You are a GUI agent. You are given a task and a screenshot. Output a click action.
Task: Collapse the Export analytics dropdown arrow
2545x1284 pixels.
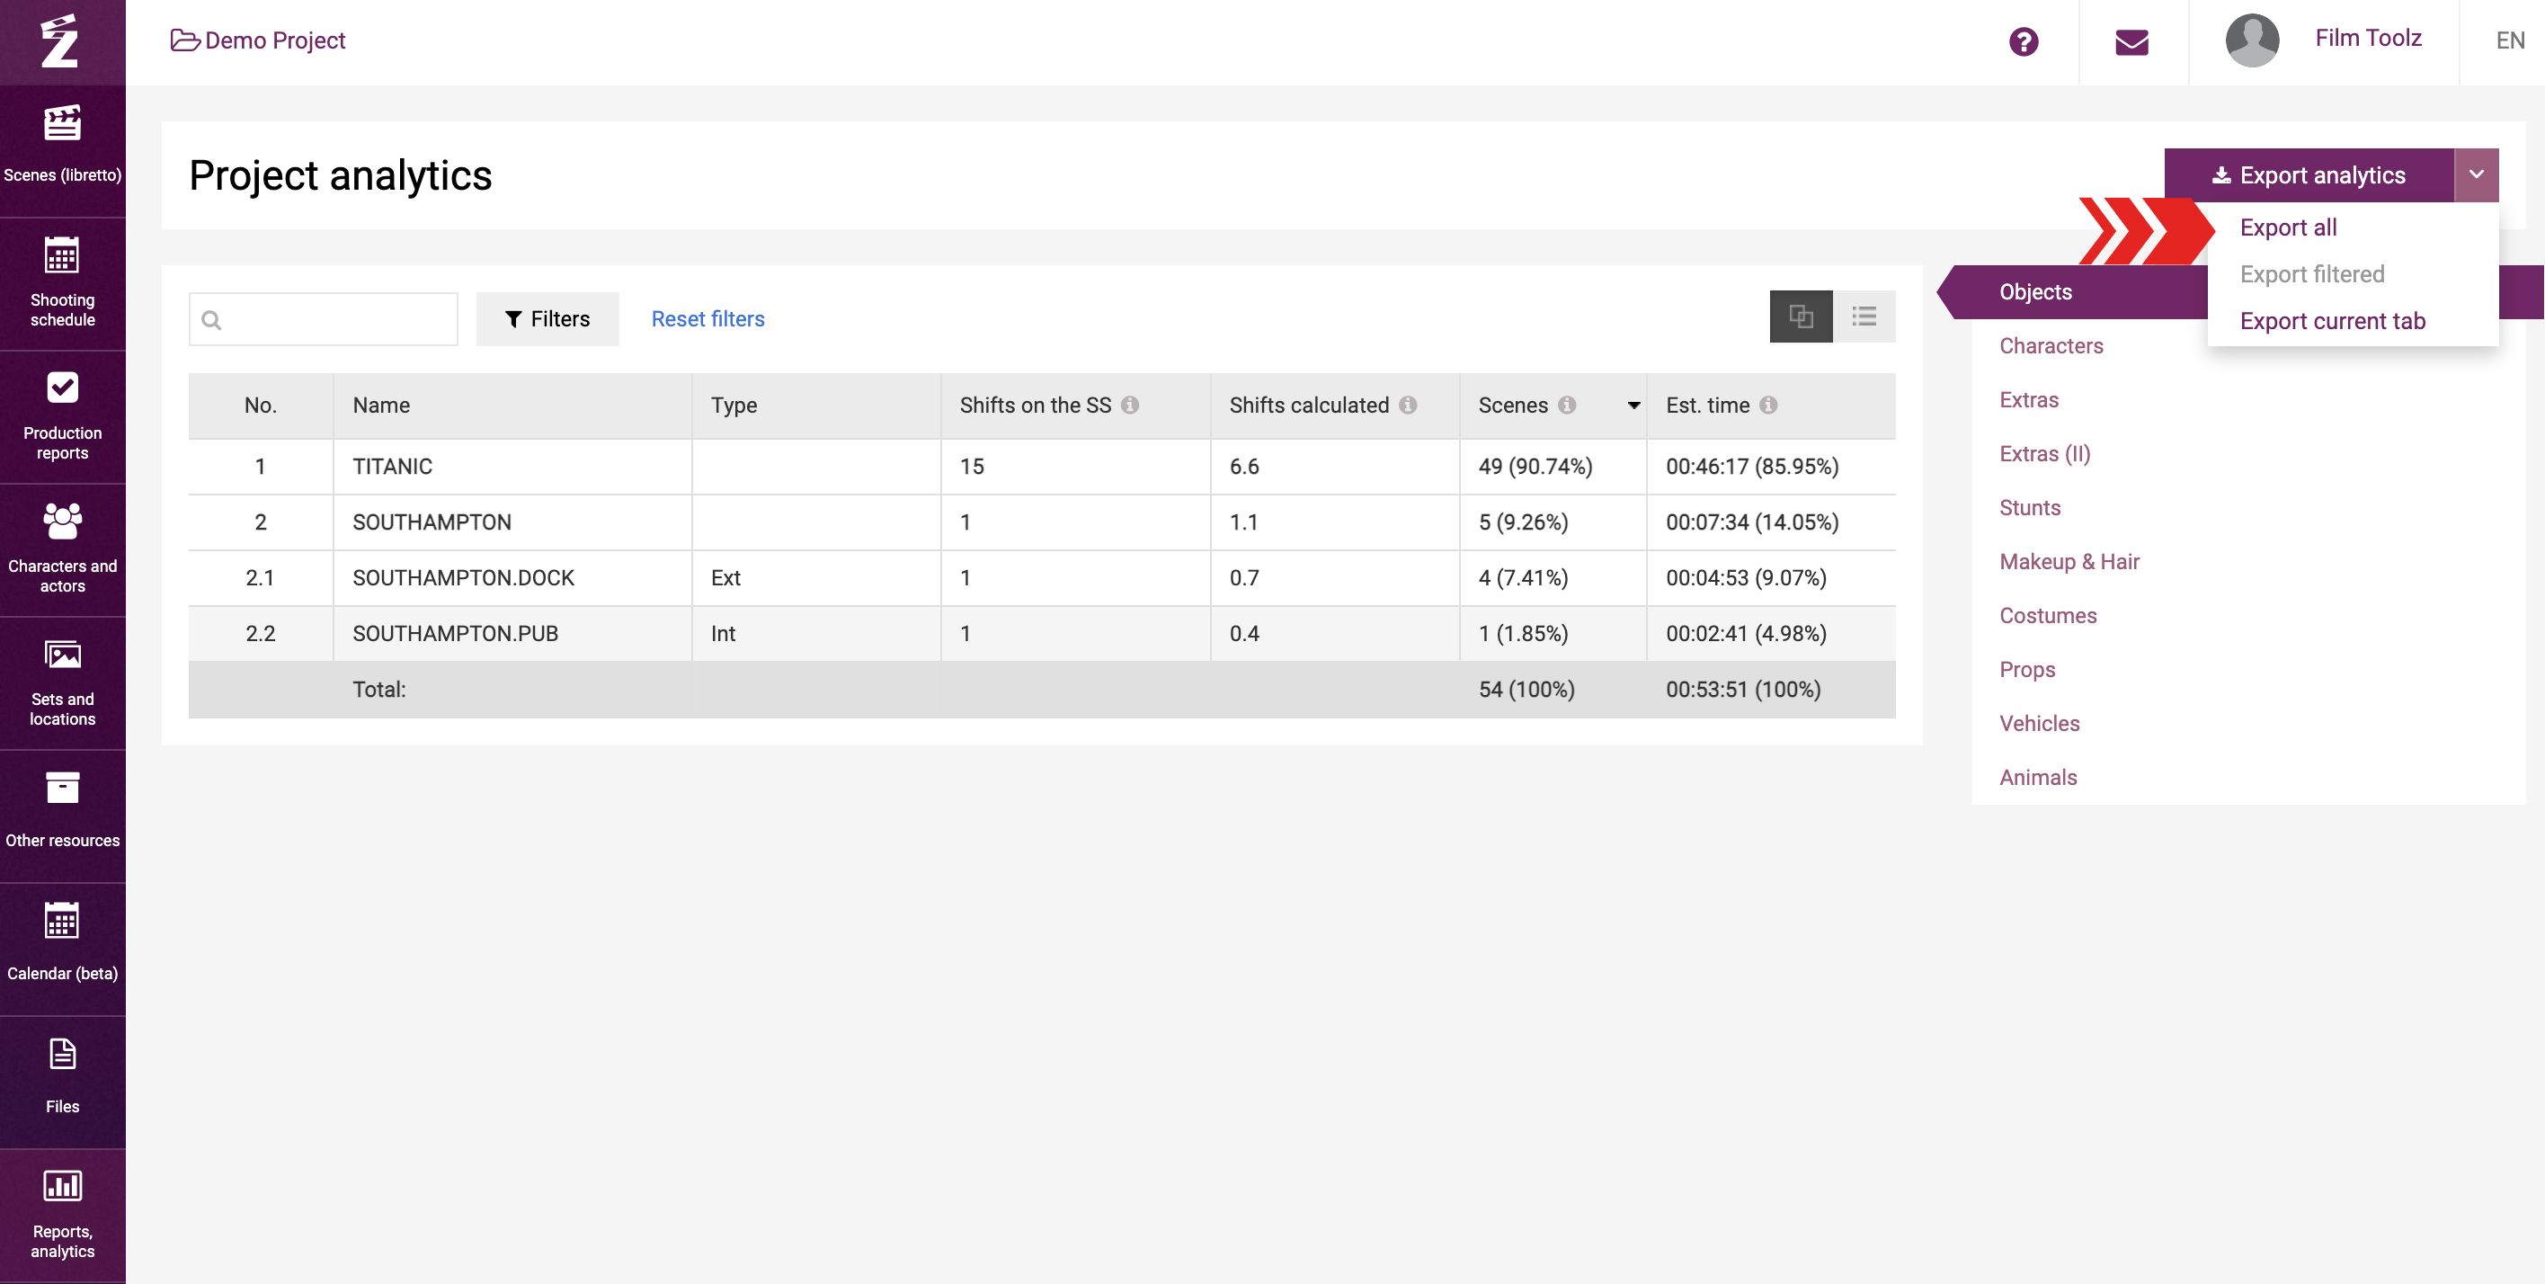point(2476,175)
